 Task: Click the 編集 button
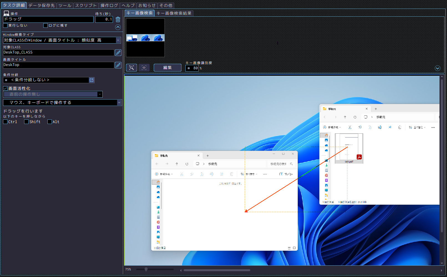(x=167, y=68)
